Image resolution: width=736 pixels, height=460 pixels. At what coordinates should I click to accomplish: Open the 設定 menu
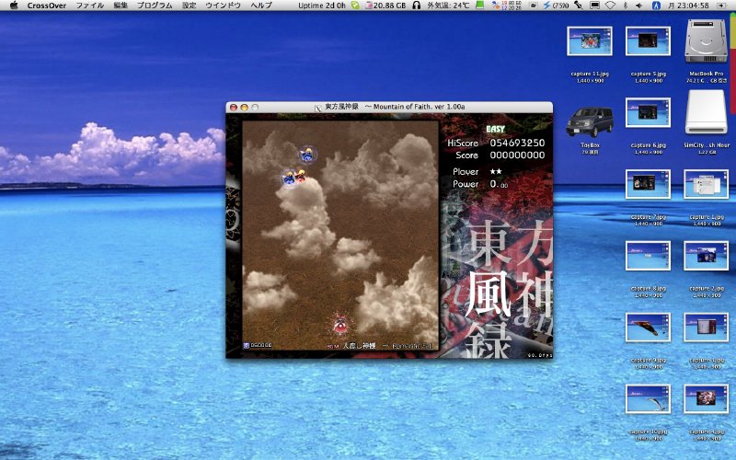coord(189,6)
